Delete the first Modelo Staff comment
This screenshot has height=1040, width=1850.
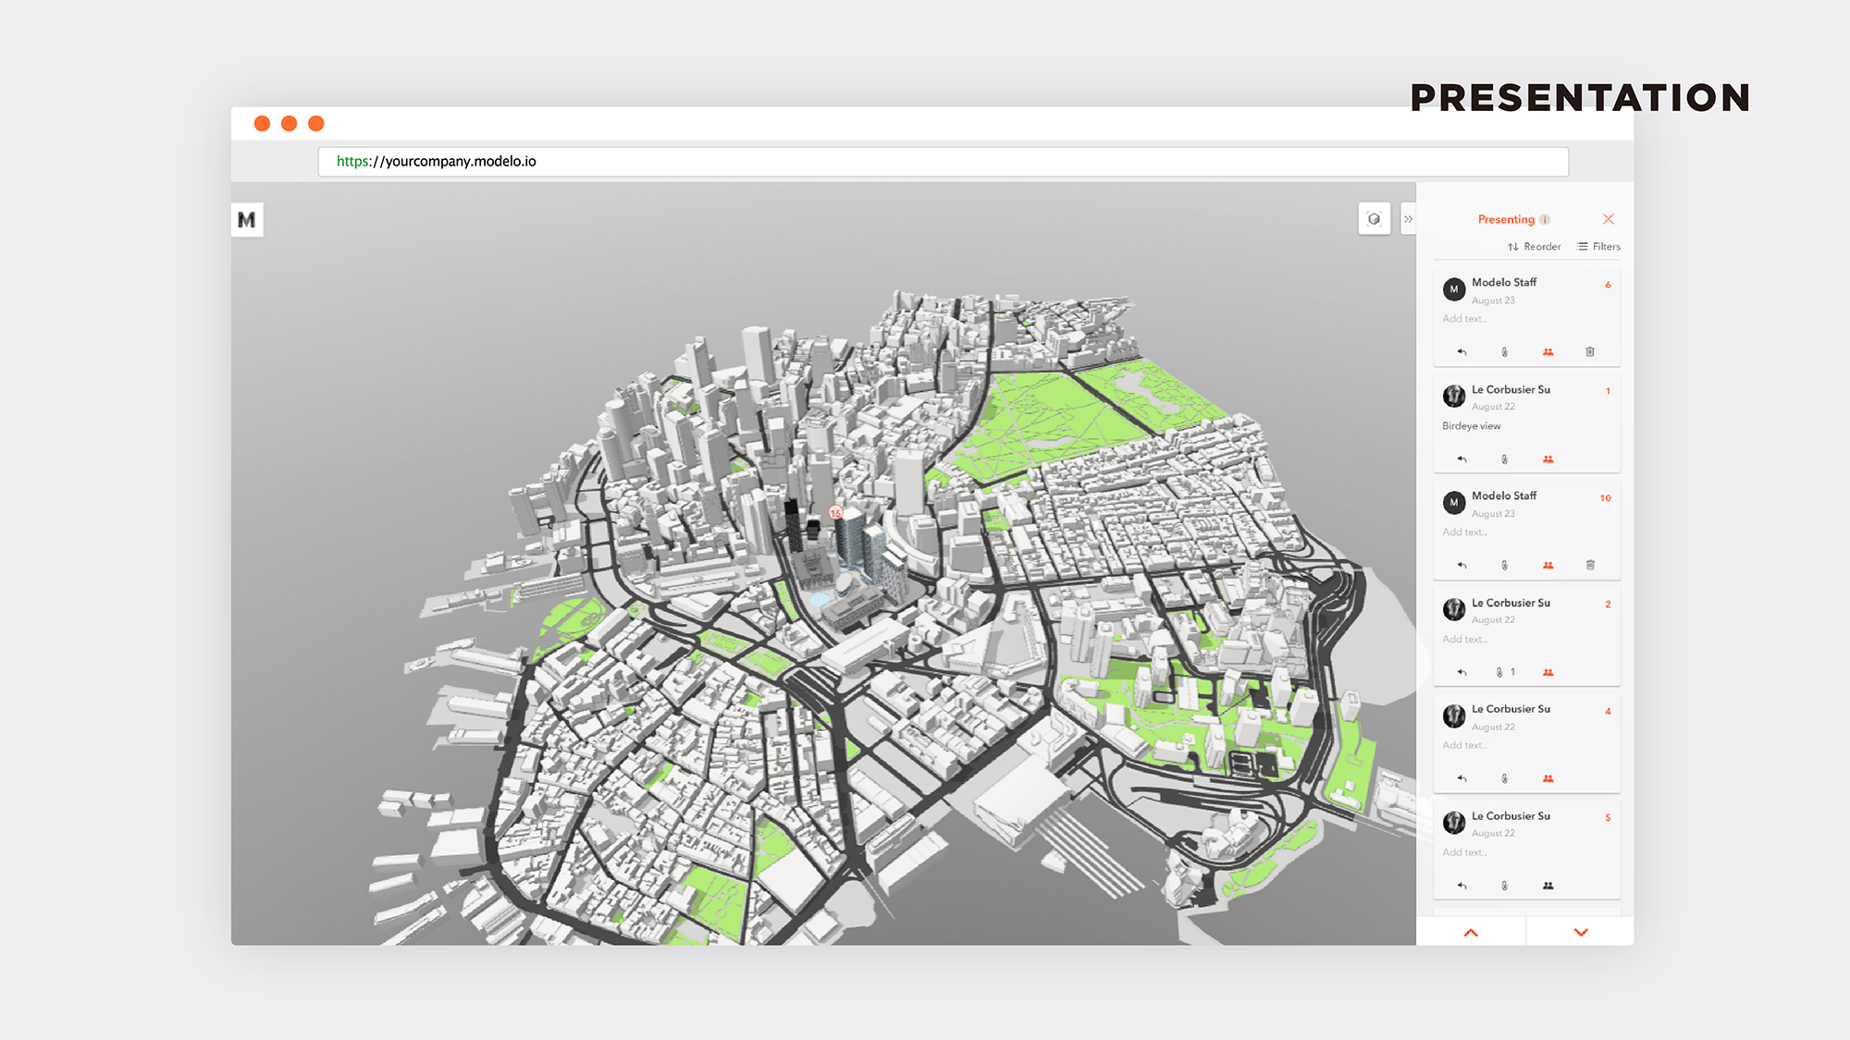(1590, 352)
